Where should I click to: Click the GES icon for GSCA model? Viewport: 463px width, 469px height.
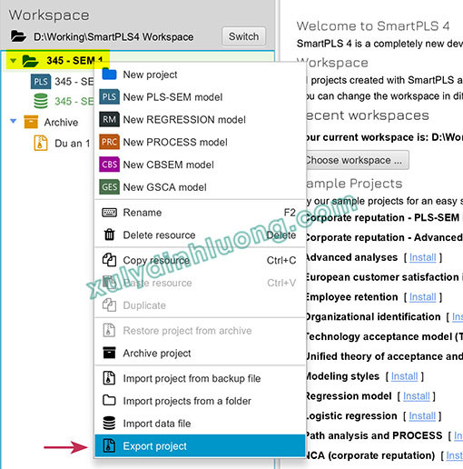pyautogui.click(x=109, y=187)
